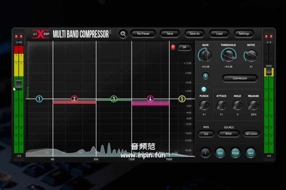Viewport: 286px width, 190px height.
Task: Click the red band 2 gain reduction bar
Action: pyautogui.click(x=74, y=102)
